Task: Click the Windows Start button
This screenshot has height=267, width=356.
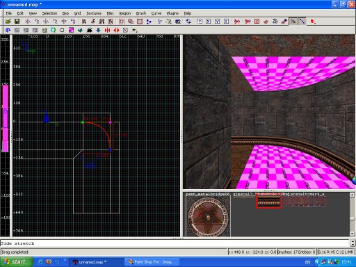Action: [x=16, y=262]
